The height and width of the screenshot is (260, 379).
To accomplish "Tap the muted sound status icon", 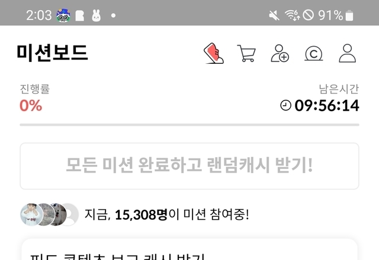I will [x=274, y=16].
